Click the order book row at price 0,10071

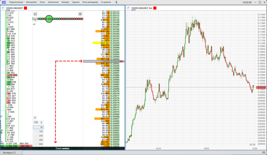(x=101, y=110)
